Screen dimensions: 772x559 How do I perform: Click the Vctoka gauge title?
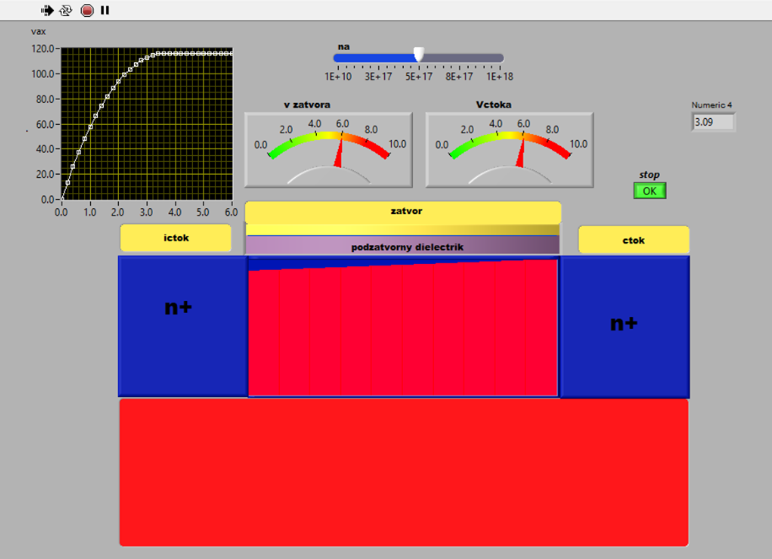coord(494,105)
